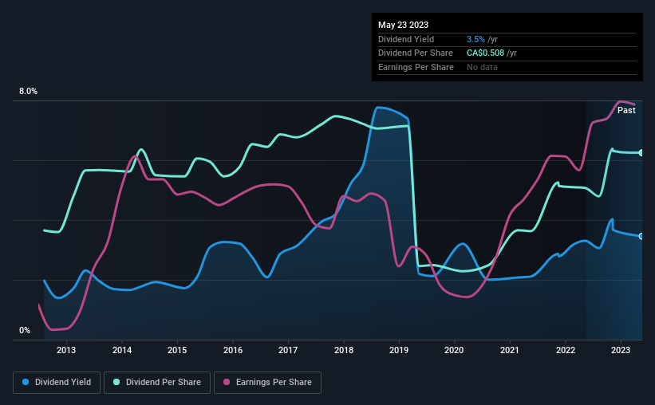The height and width of the screenshot is (405, 655).
Task: Click the blue Dividend Yield legend dot
Action: coord(26,382)
